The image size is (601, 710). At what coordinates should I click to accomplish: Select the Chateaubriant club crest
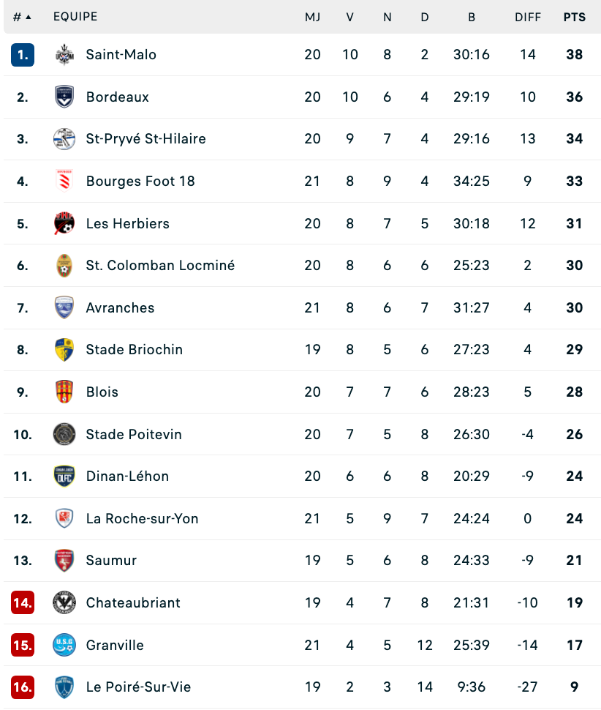(64, 602)
